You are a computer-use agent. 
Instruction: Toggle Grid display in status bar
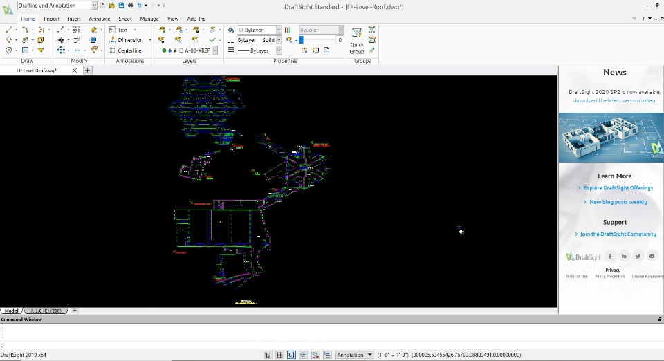coord(279,355)
